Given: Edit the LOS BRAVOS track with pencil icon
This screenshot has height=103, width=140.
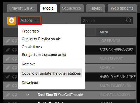Looking at the screenshot, I should 8,41.
